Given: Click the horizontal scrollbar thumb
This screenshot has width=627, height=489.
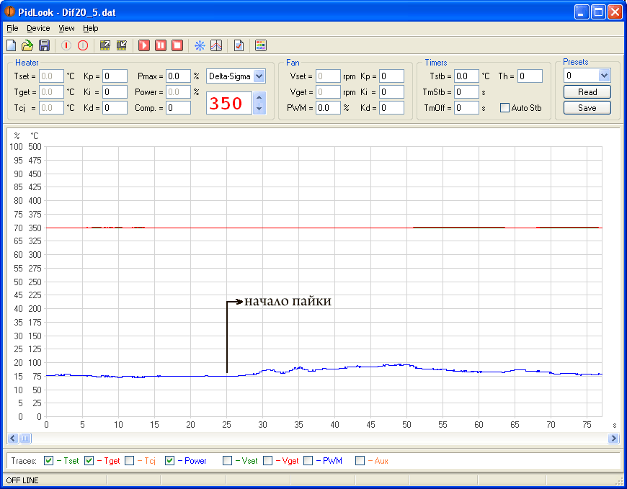Looking at the screenshot, I should 25,439.
